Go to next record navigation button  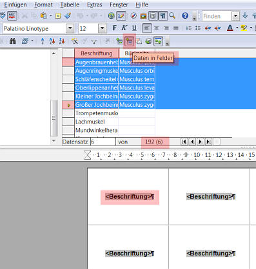(x=201, y=142)
